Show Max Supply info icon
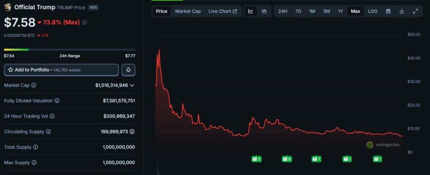Screen dimensions: 430x175 [x=34, y=162]
